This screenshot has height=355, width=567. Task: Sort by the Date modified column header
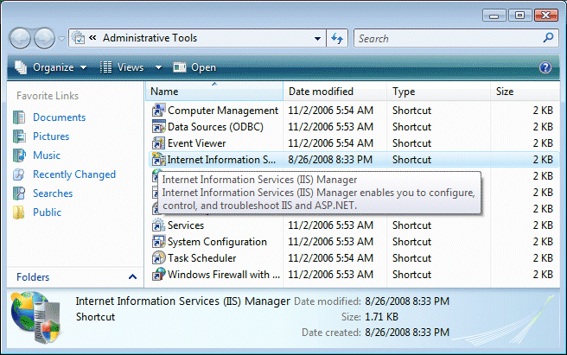(x=321, y=91)
